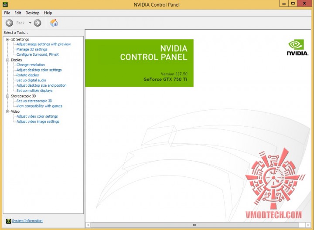This screenshot has width=314, height=230.
Task: Open Manage 3D settings
Action: [x=32, y=49]
